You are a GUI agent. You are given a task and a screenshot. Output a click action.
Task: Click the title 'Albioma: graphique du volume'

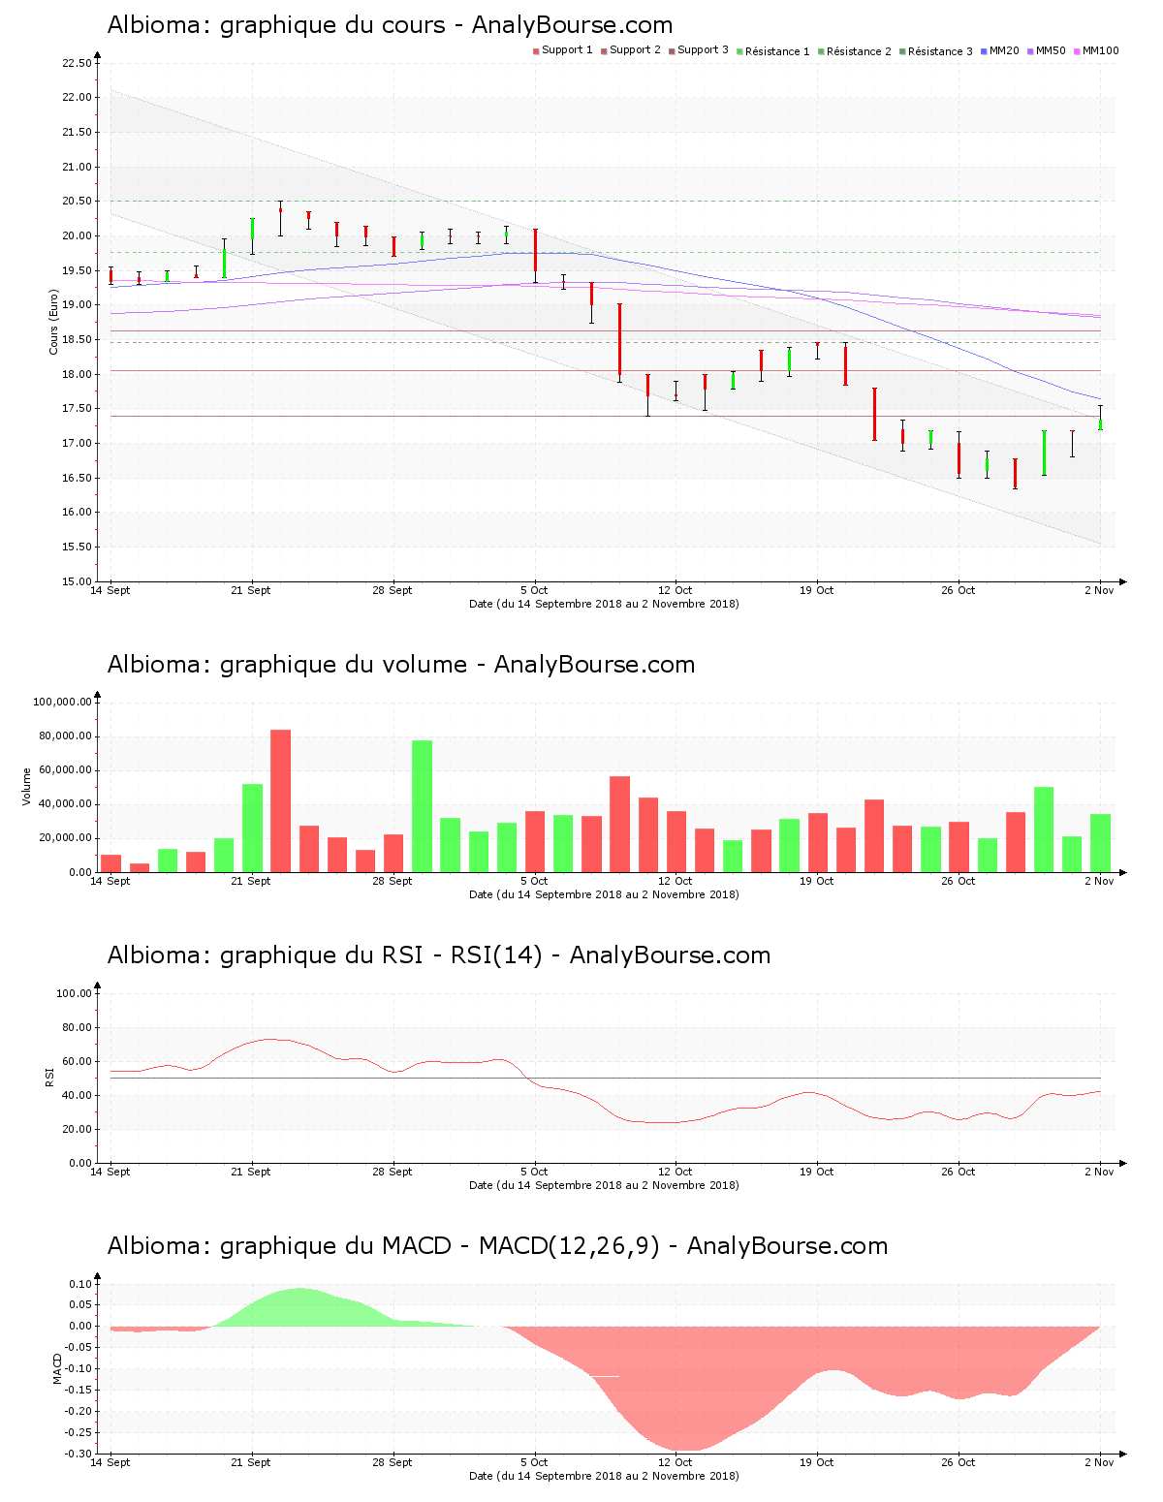(288, 665)
